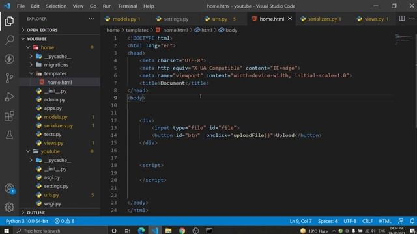The height and width of the screenshot is (234, 417).
Task: Open File Explorer from taskbar
Action: [x=168, y=231]
